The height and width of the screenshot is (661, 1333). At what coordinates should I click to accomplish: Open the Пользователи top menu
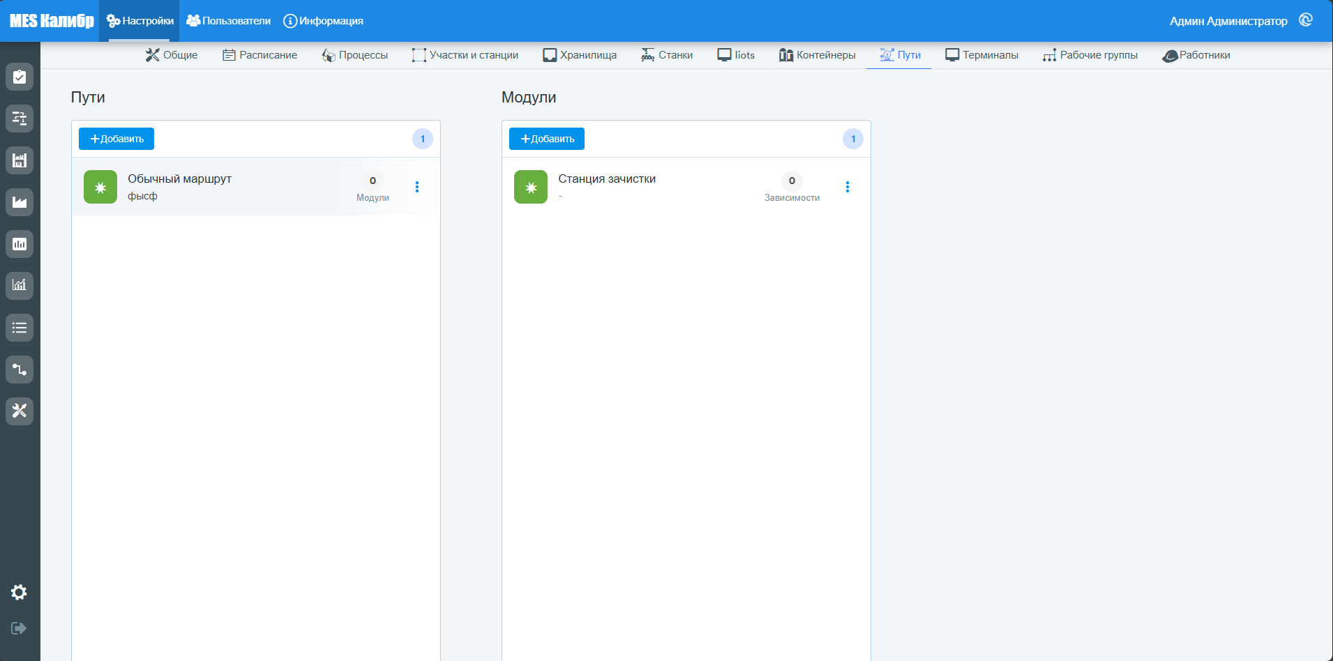click(228, 21)
